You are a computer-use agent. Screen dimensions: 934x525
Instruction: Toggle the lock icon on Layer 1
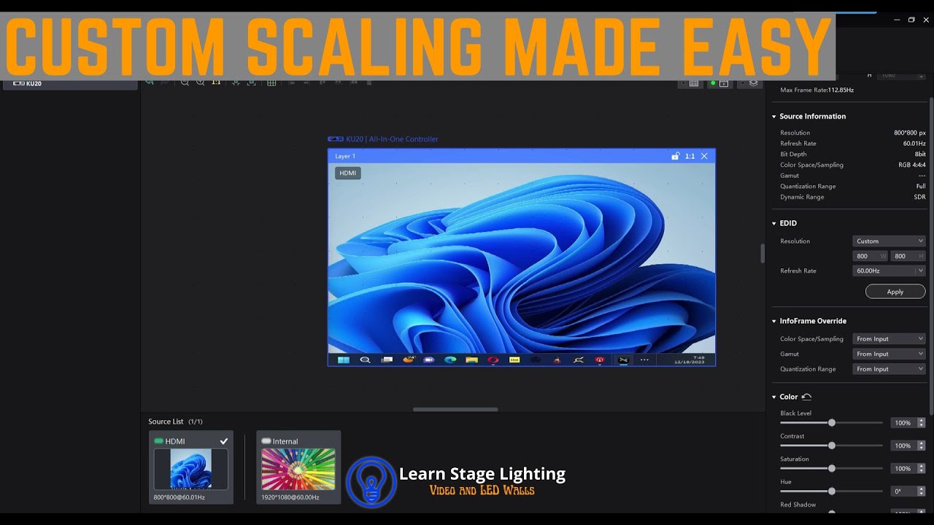click(x=676, y=156)
